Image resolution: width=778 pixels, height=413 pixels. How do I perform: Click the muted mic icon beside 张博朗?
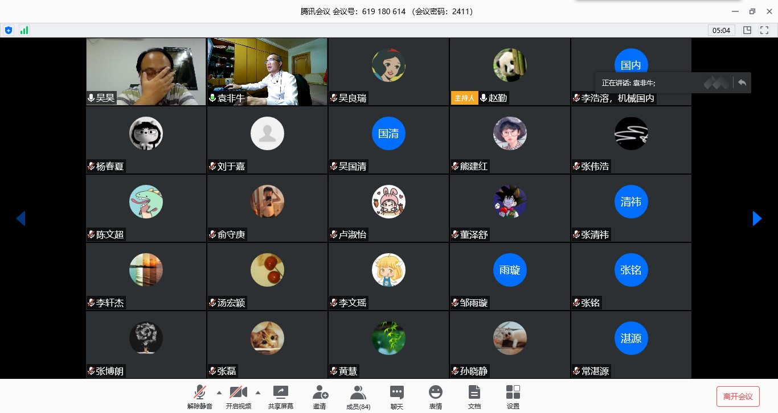(91, 371)
